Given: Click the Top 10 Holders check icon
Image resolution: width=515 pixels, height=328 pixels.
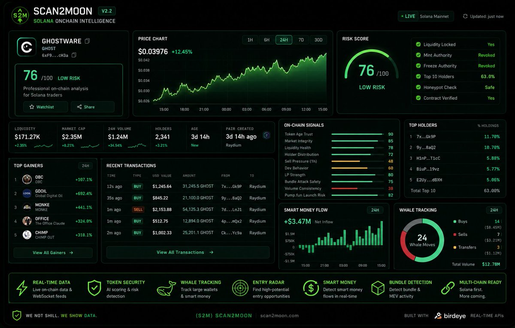Looking at the screenshot, I should [x=418, y=76].
